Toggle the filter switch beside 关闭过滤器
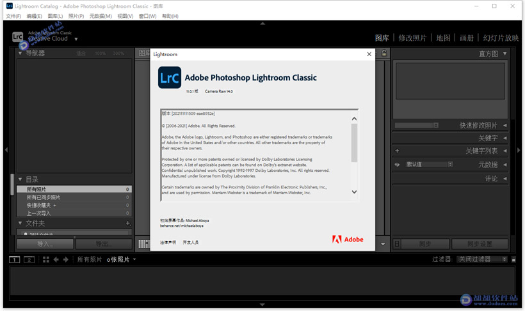 coord(513,259)
